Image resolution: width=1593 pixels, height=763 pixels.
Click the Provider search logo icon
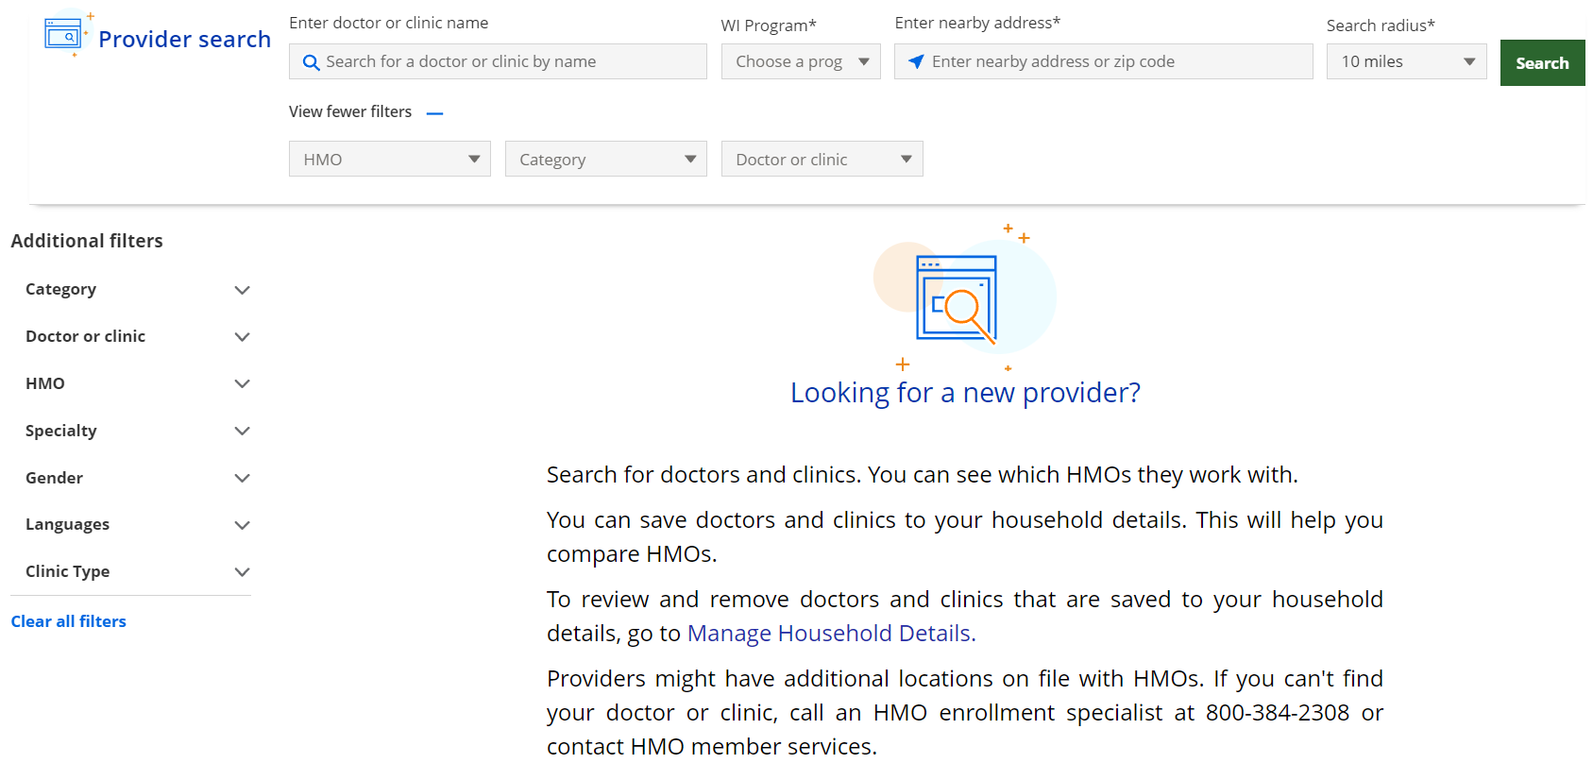pyautogui.click(x=64, y=36)
